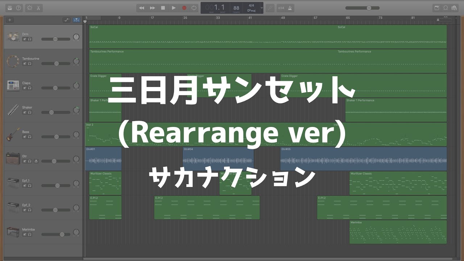Mute the Gtr track

(25, 161)
